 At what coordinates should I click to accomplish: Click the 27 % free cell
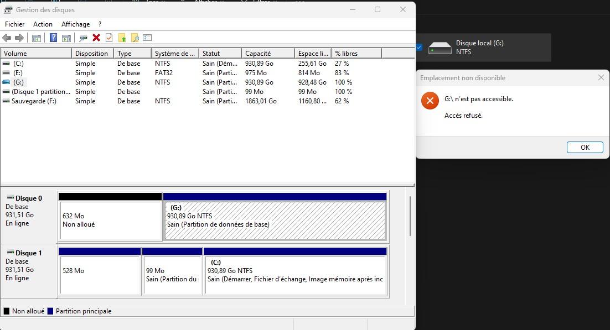(x=342, y=64)
